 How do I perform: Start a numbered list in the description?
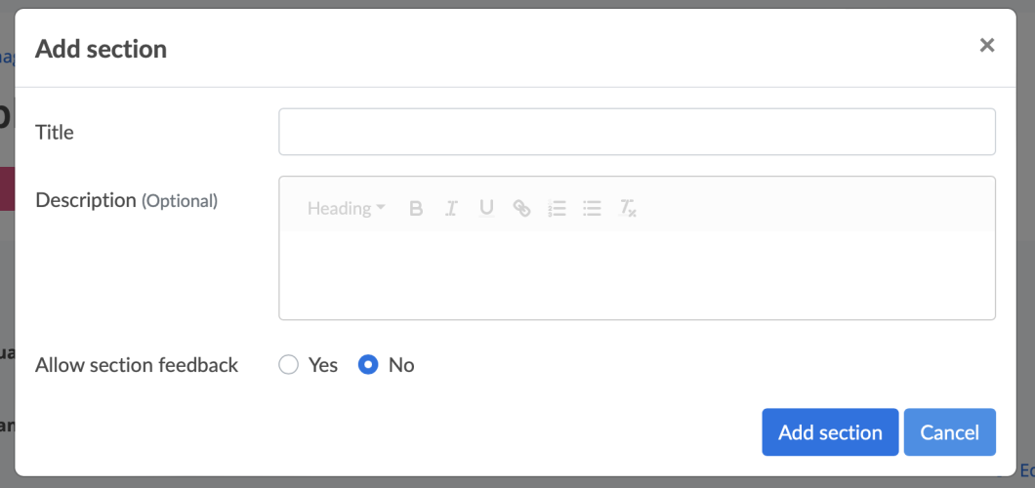tap(557, 208)
